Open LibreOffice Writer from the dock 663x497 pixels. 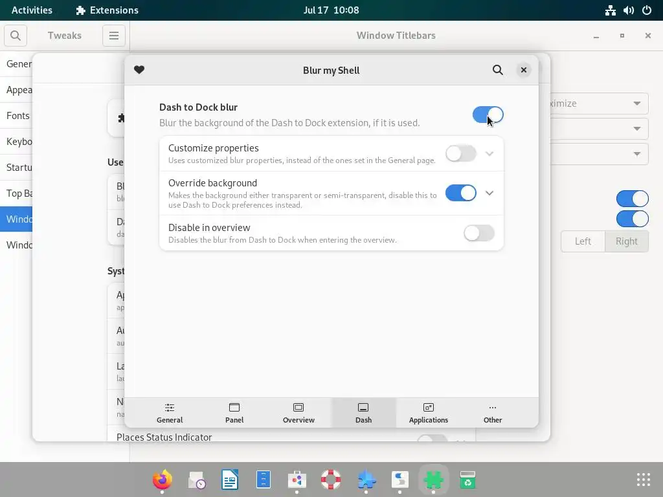pyautogui.click(x=230, y=480)
